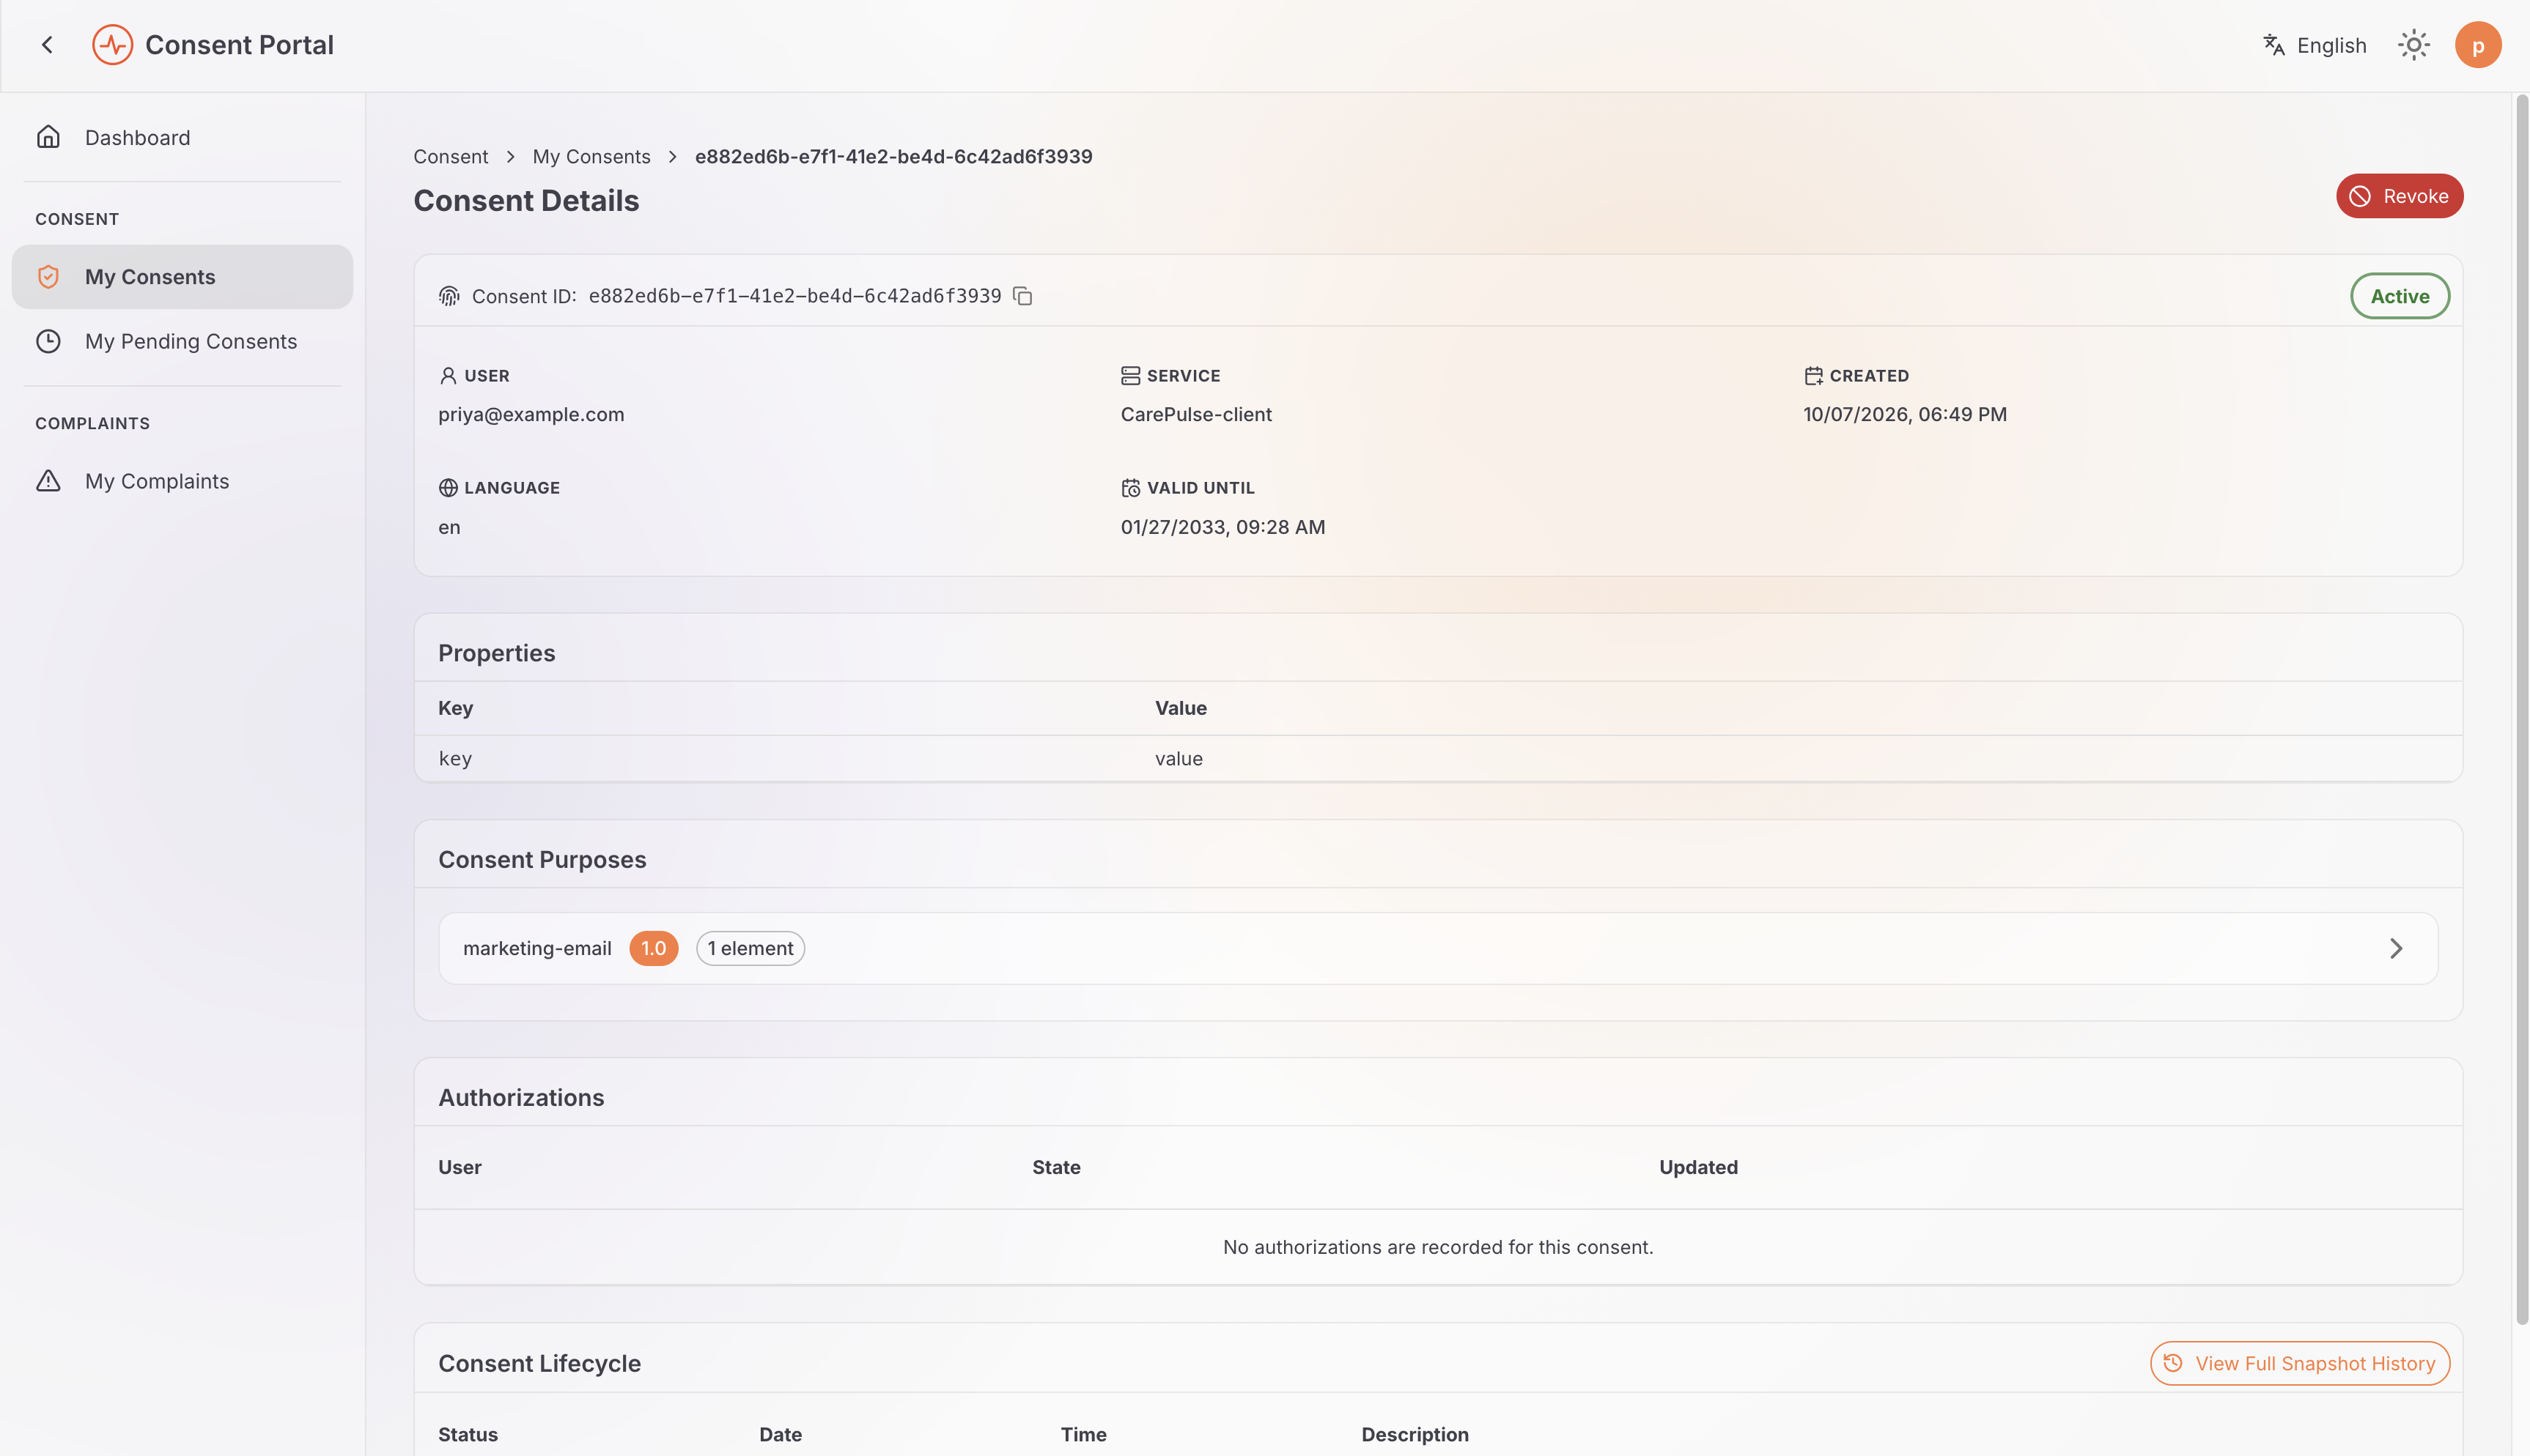Click the consent ID text in breadcrumb
Viewport: 2530px width, 1456px height.
(893, 157)
